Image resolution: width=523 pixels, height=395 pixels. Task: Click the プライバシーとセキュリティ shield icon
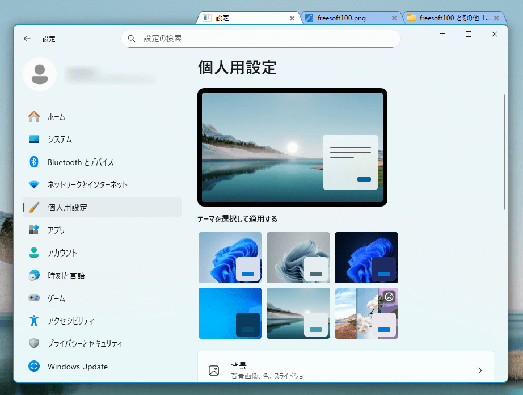coord(34,343)
